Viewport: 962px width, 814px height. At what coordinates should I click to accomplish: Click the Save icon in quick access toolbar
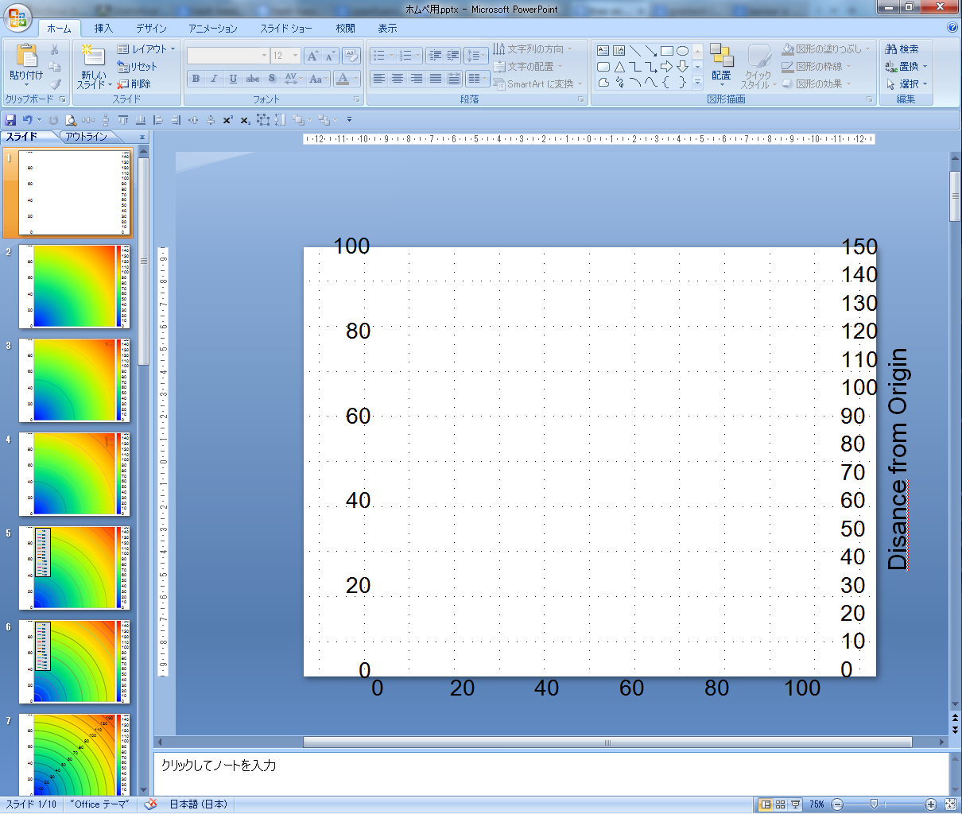click(x=10, y=120)
